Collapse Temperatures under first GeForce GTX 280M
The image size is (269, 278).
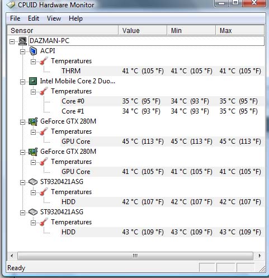click(33, 132)
